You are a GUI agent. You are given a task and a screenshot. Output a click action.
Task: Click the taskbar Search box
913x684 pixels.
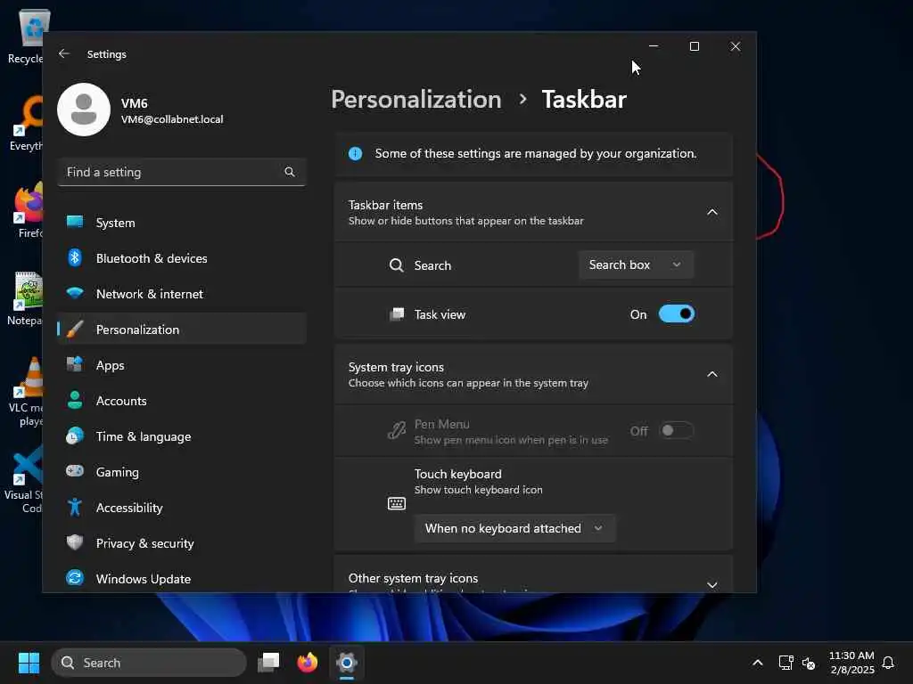(149, 663)
